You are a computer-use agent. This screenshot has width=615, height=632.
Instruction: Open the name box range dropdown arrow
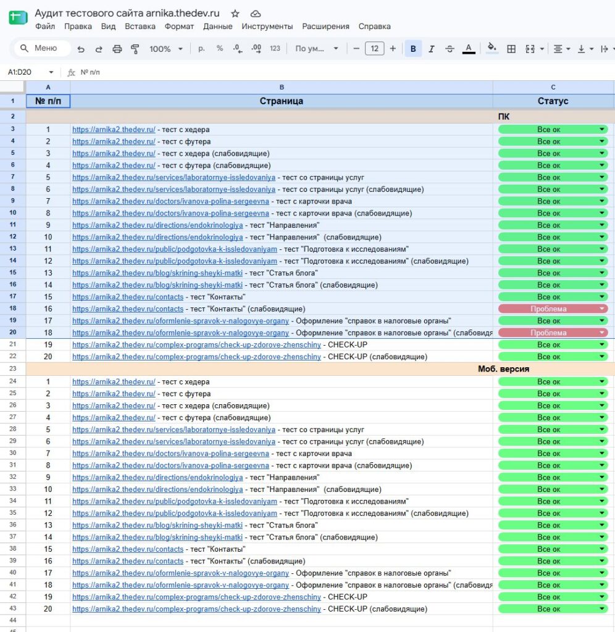tap(51, 72)
